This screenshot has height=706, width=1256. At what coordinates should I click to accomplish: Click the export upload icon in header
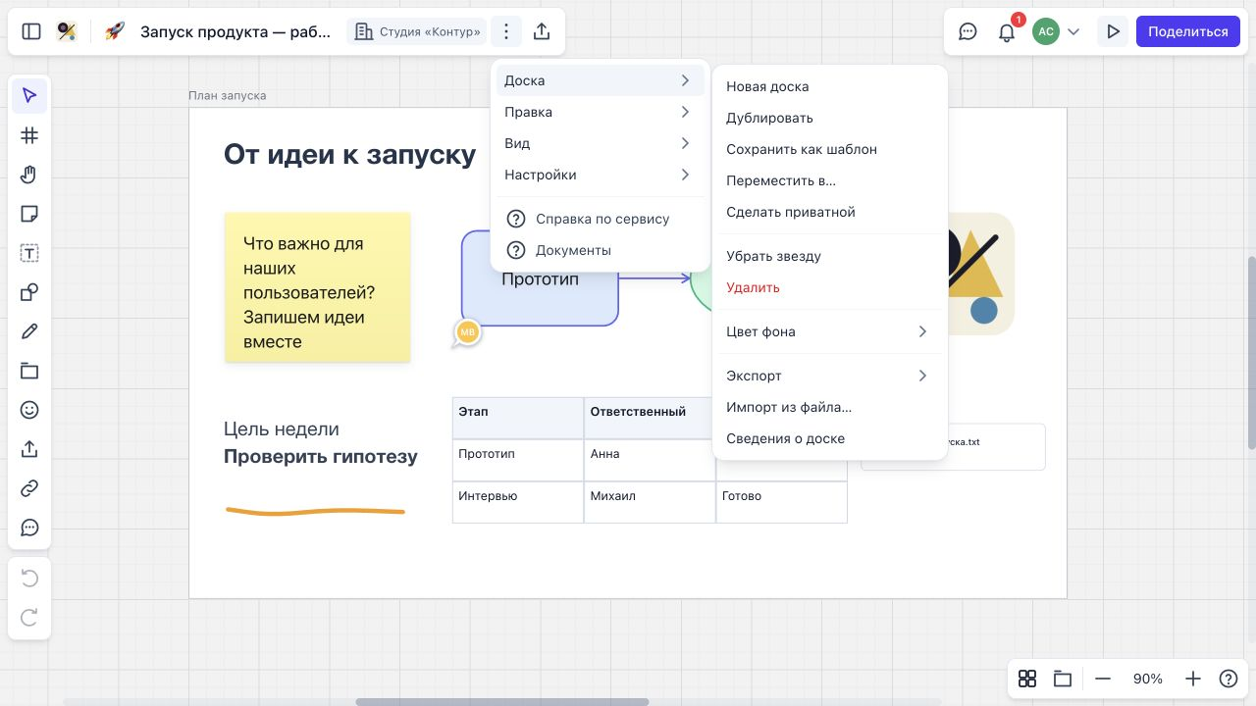tap(542, 31)
